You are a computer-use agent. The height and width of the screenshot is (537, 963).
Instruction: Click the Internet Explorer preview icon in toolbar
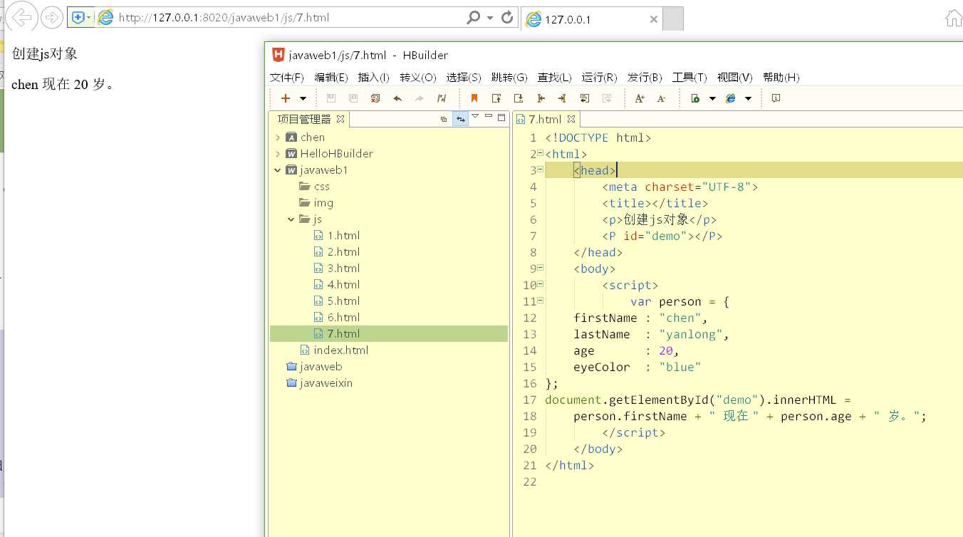[731, 98]
